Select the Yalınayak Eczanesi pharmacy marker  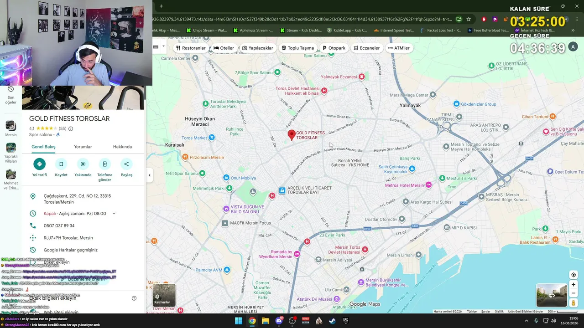362,77
